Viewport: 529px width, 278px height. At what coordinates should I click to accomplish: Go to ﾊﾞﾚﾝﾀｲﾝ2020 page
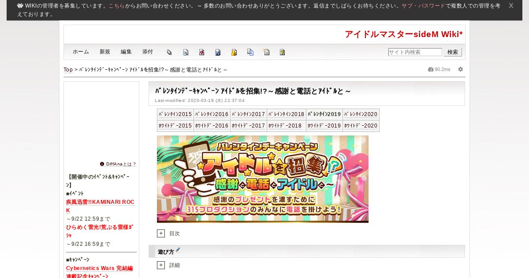tap(361, 114)
